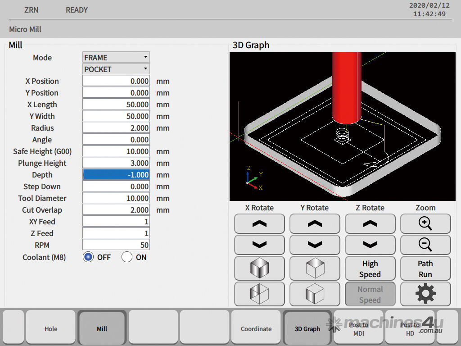The image size is (461, 346).
Task: Rotate view up with X Rotate up arrow
Action: 259,223
